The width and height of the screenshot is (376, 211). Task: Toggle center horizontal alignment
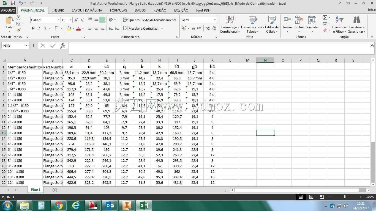96,28
